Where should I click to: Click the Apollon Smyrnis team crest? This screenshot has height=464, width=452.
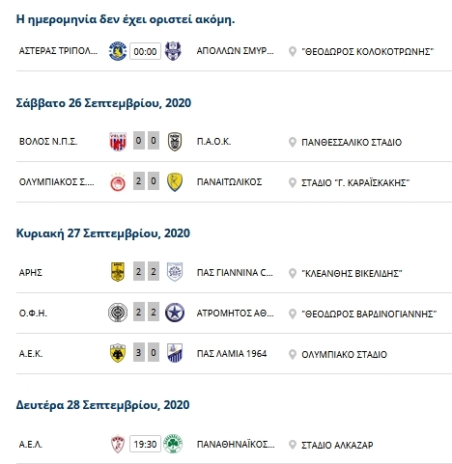pyautogui.click(x=173, y=51)
